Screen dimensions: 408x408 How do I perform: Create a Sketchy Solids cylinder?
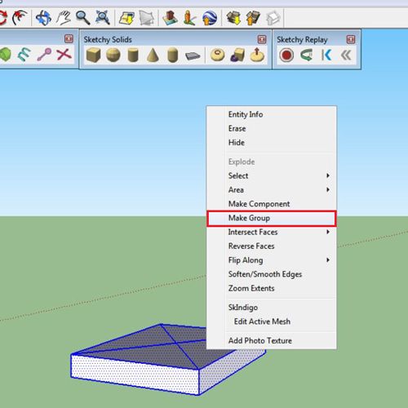click(133, 55)
